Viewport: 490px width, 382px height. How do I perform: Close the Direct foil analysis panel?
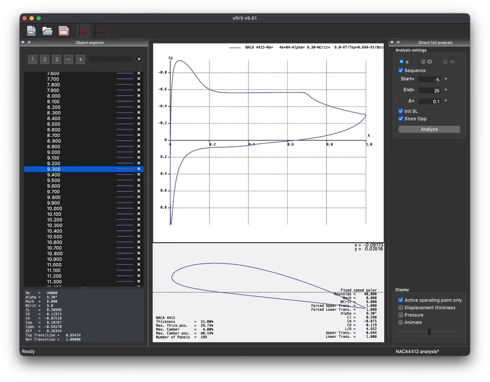tap(392, 43)
